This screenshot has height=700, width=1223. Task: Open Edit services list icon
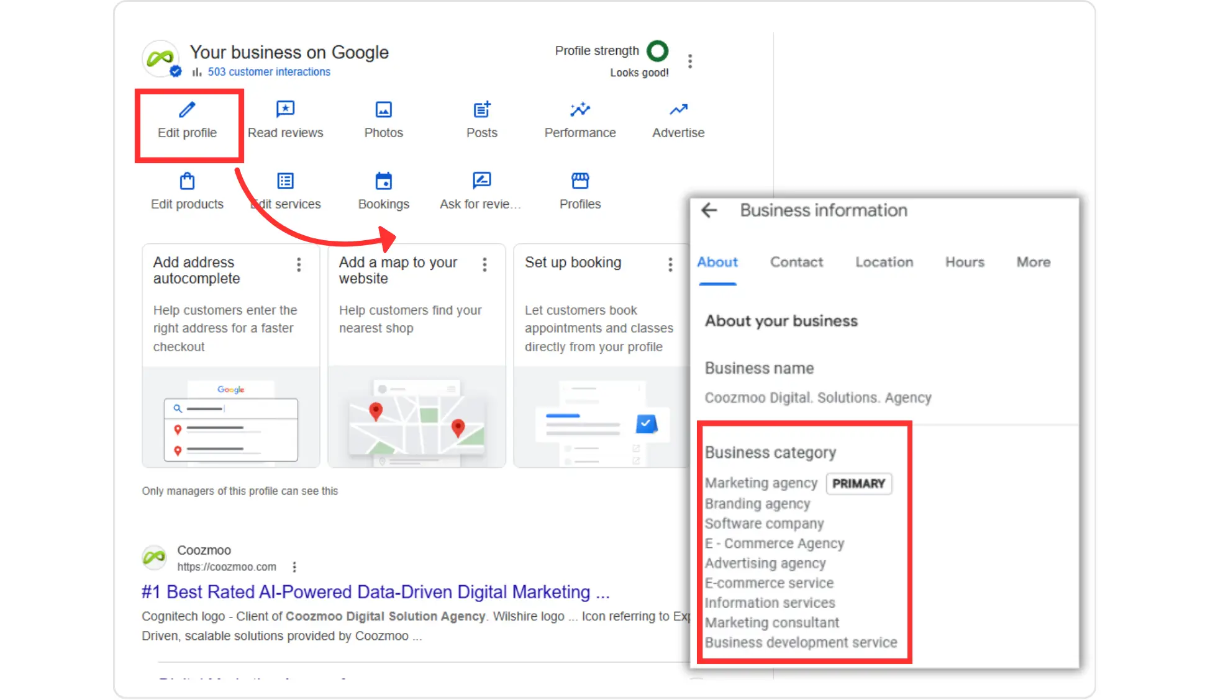click(x=285, y=181)
